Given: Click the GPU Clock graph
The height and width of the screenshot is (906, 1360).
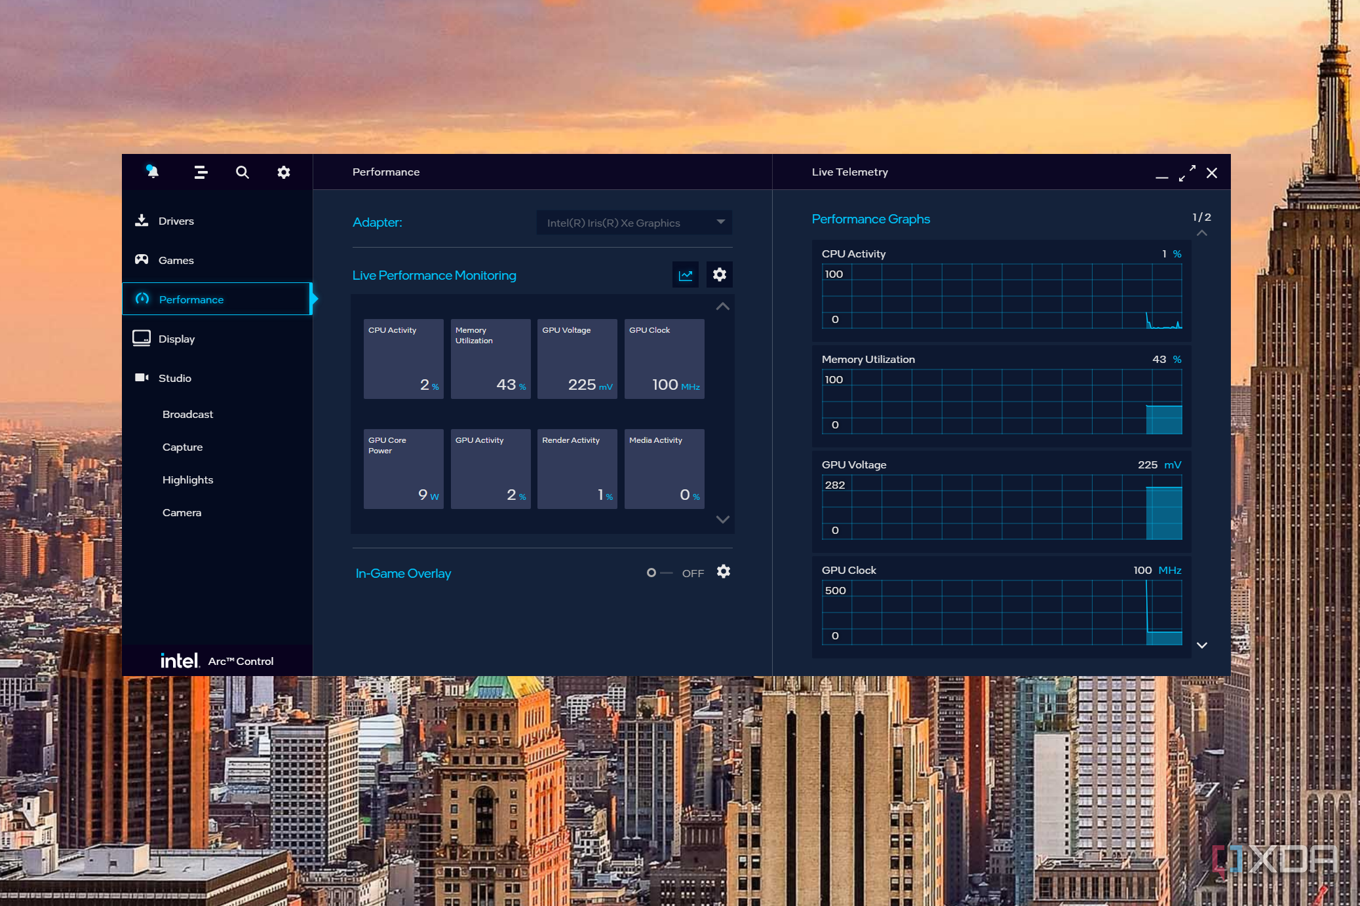Looking at the screenshot, I should pos(1001,613).
